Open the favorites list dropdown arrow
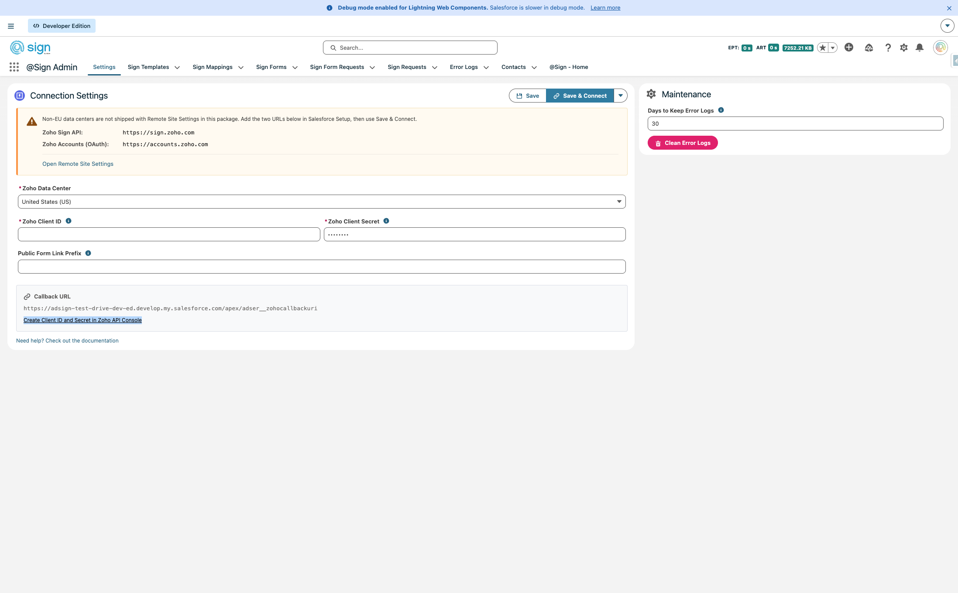 [x=833, y=48]
